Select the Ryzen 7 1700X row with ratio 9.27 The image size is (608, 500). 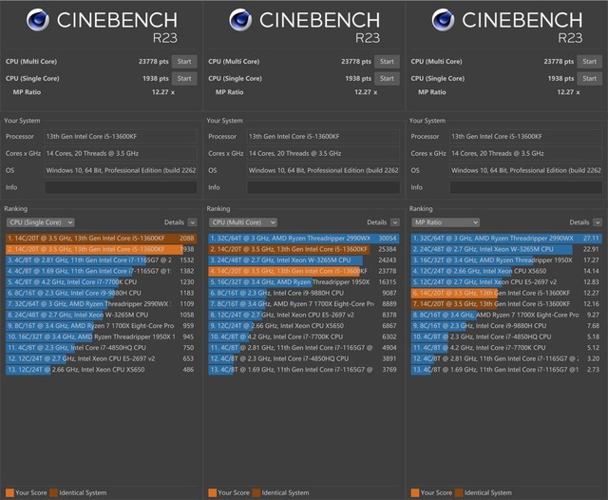[x=506, y=315]
